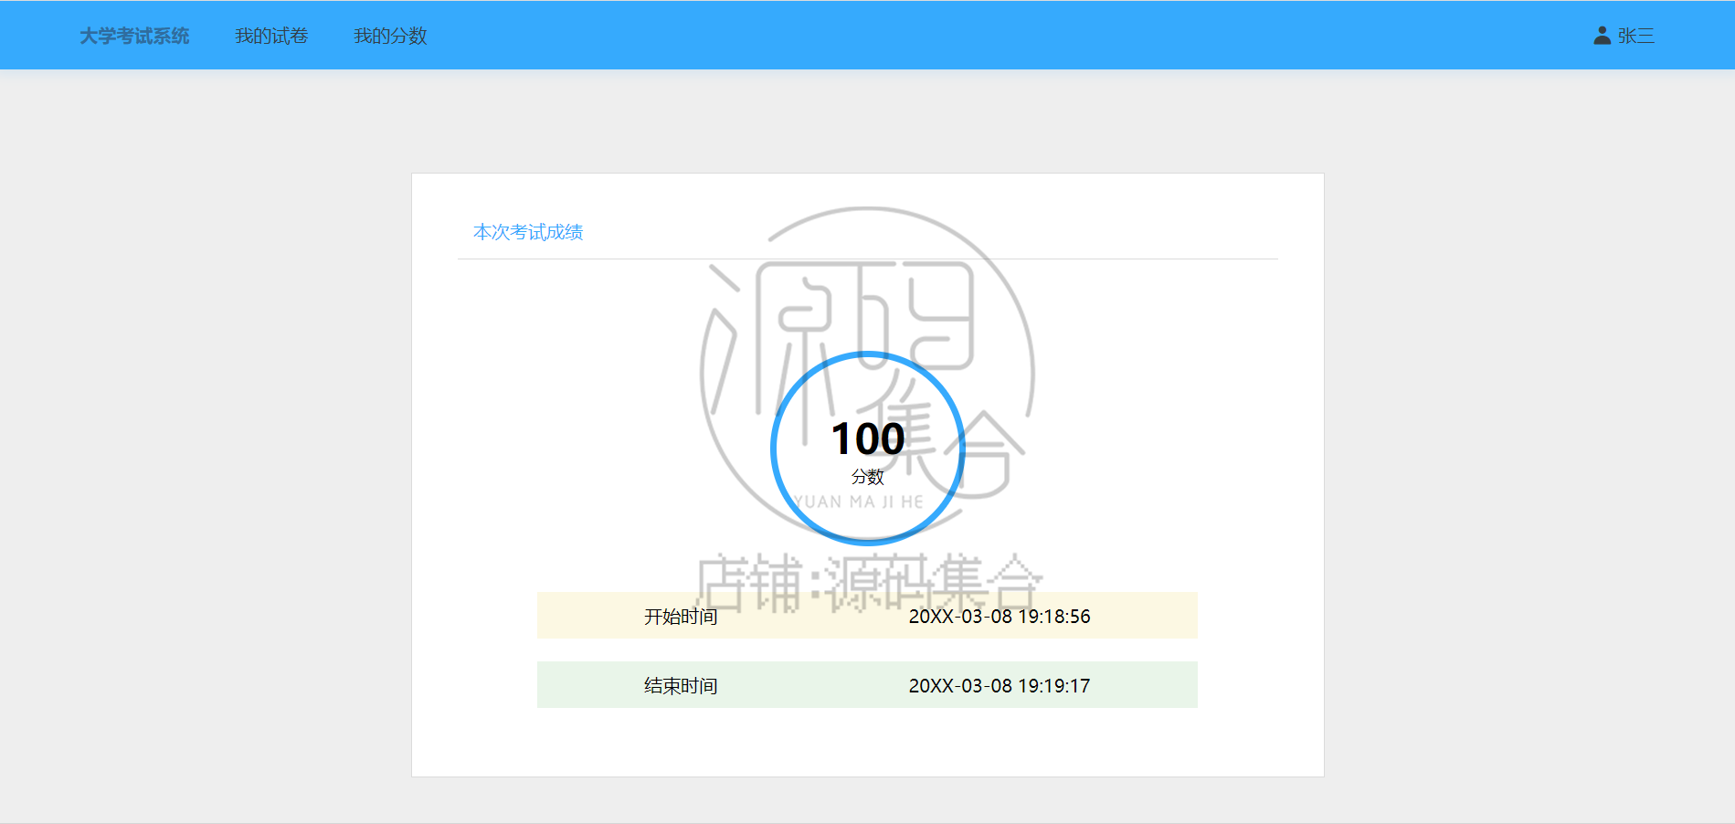Click the 大学考试系统 site title

tap(134, 36)
